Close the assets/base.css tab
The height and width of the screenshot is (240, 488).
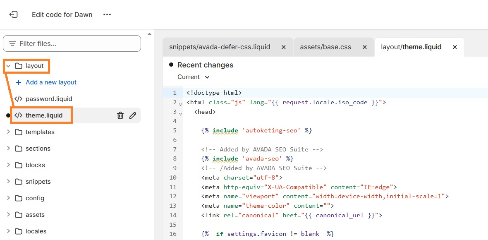point(364,47)
